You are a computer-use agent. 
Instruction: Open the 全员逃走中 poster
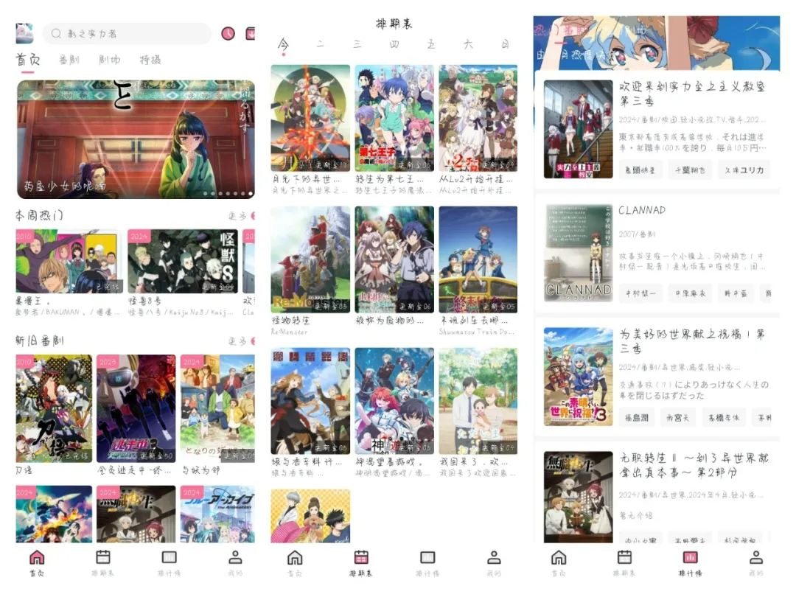(x=136, y=408)
